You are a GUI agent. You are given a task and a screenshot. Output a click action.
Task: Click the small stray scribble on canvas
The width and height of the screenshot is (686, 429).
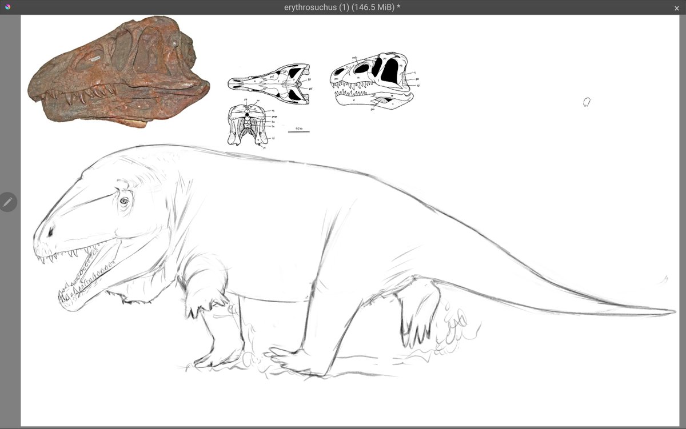[x=587, y=102]
